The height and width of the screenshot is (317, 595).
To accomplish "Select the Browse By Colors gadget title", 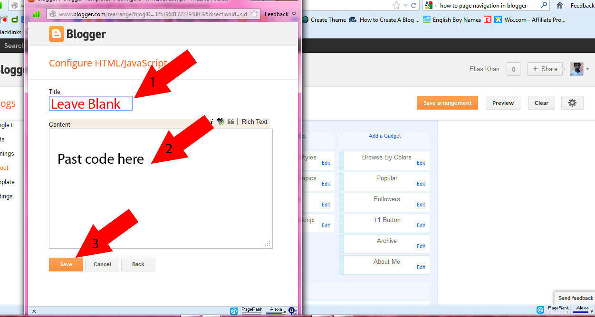I will coord(386,157).
